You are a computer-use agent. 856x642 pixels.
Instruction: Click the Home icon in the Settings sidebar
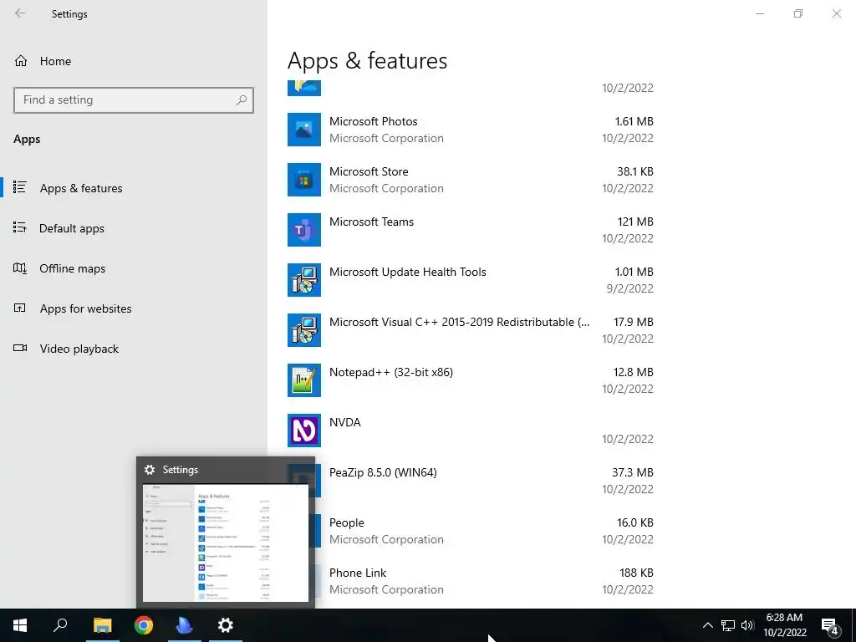(21, 60)
